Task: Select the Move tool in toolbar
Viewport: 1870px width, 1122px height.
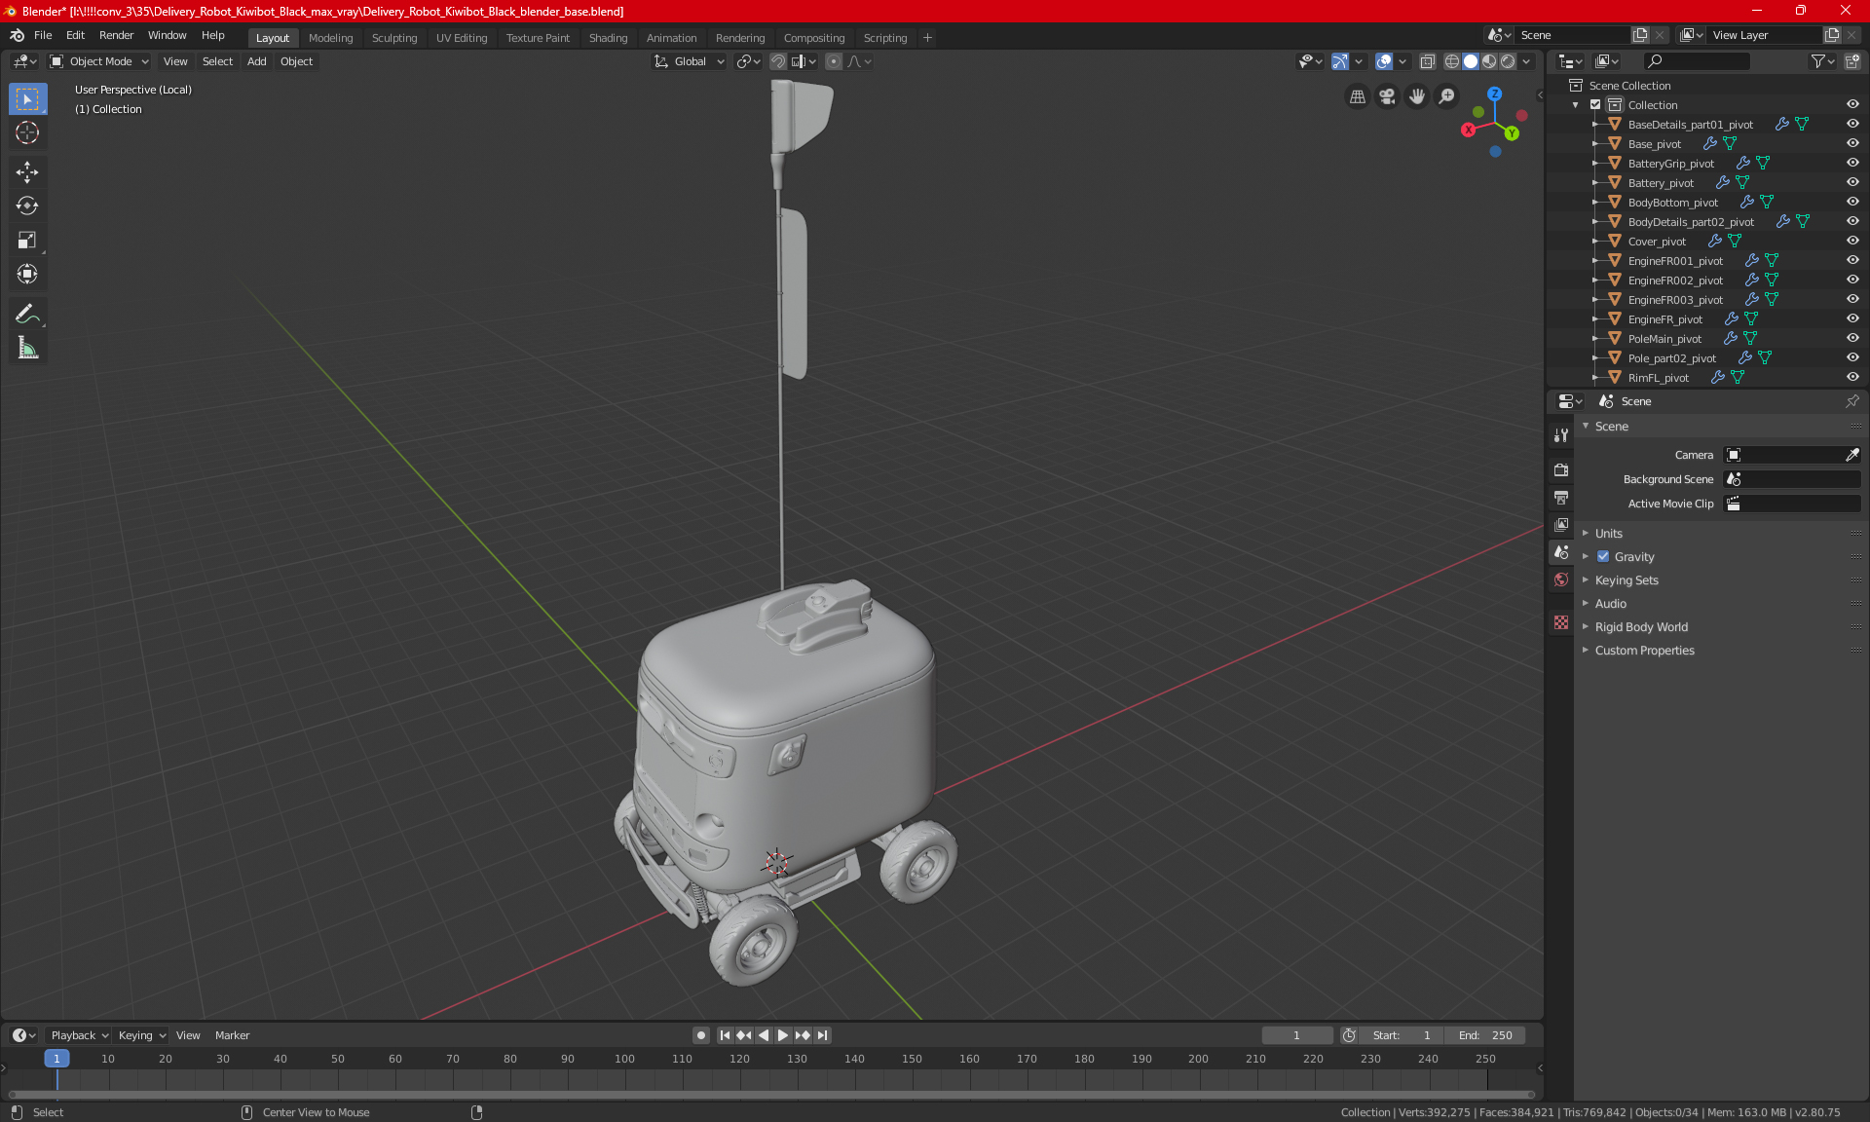Action: point(27,171)
